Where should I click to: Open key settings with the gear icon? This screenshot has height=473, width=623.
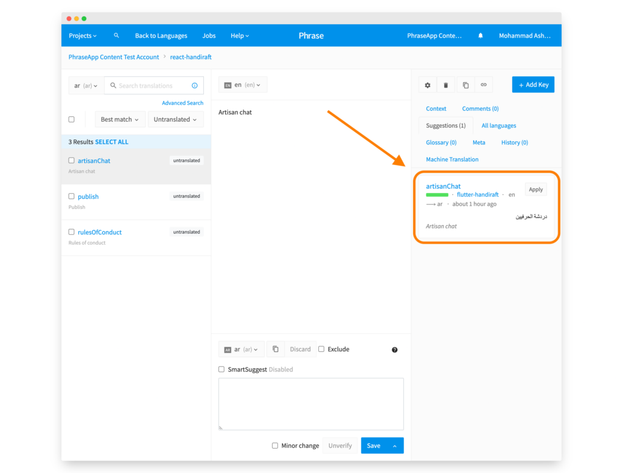coord(428,85)
